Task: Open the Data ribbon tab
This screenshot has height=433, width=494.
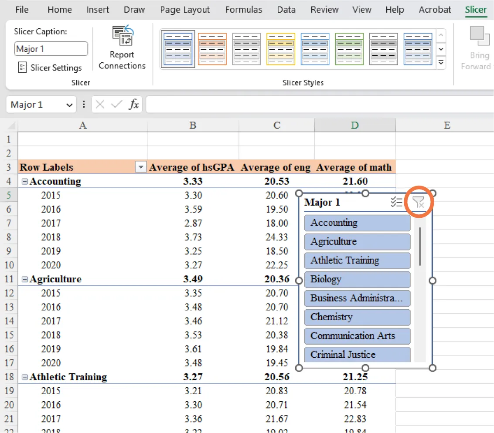Action: point(286,9)
